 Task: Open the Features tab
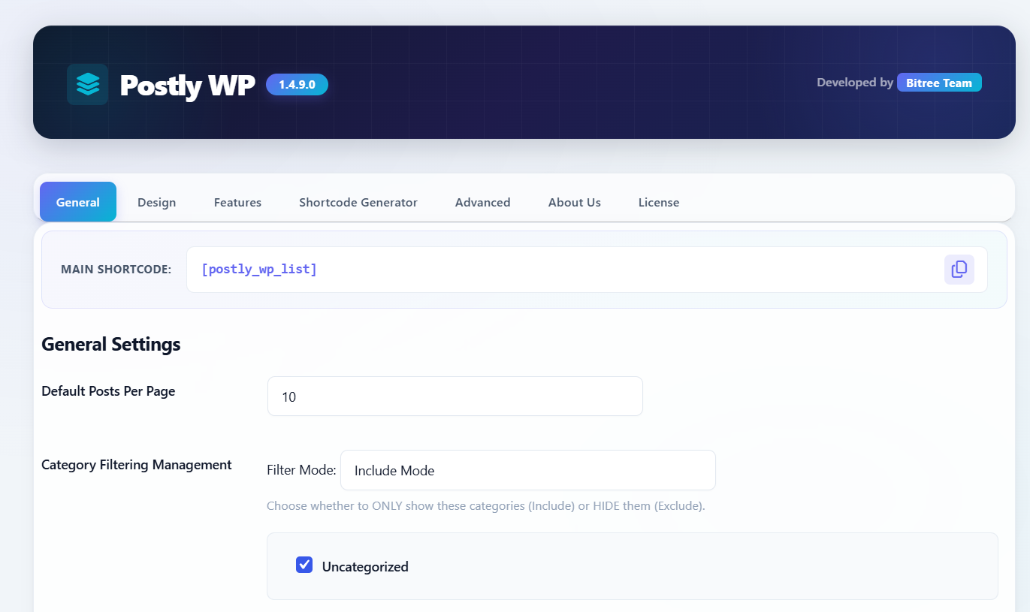(x=237, y=202)
